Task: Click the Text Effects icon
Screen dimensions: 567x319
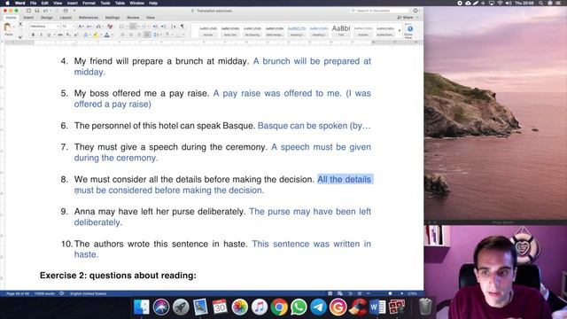Action: (x=86, y=35)
